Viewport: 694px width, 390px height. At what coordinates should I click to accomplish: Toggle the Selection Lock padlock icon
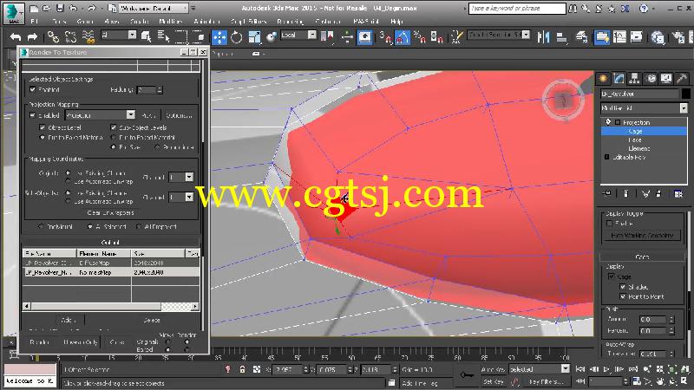pos(242,369)
